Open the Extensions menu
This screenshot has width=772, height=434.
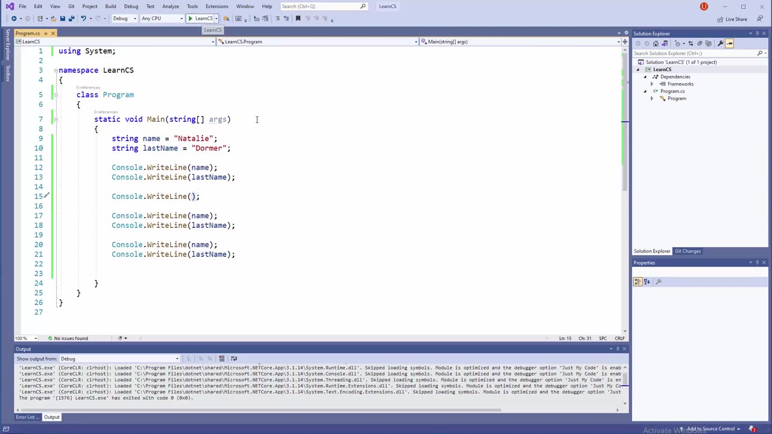pyautogui.click(x=217, y=7)
